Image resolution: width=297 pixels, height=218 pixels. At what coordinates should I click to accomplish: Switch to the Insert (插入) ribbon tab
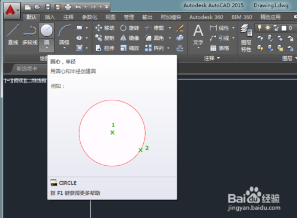49,17
